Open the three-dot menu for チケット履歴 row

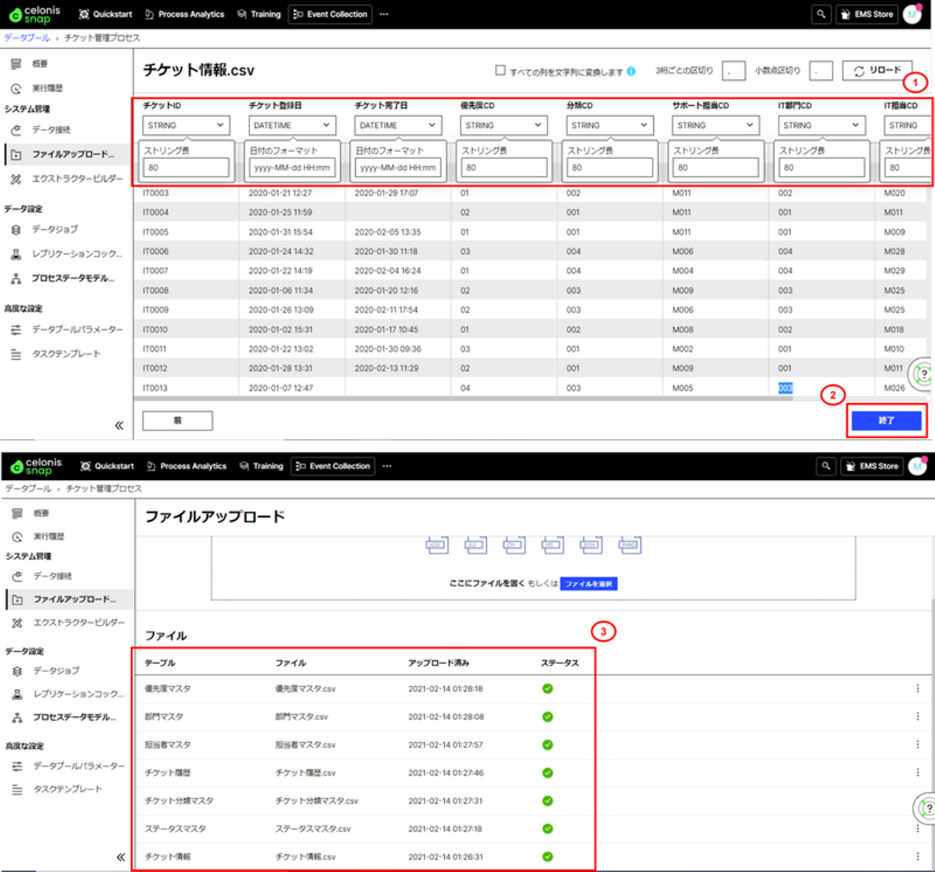(x=917, y=773)
